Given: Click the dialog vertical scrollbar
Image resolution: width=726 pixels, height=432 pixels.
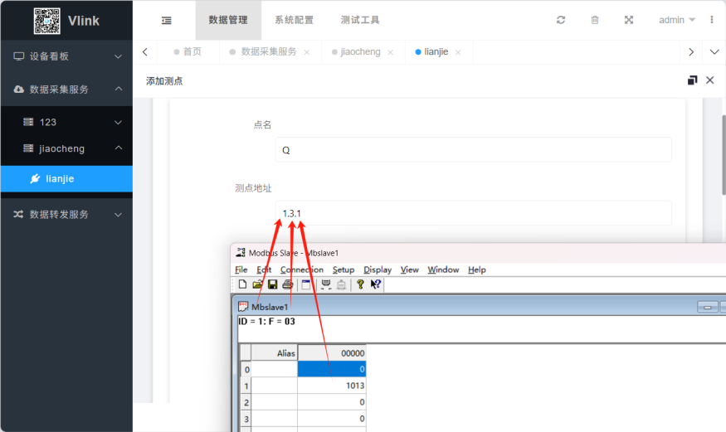Looking at the screenshot, I should [x=724, y=155].
